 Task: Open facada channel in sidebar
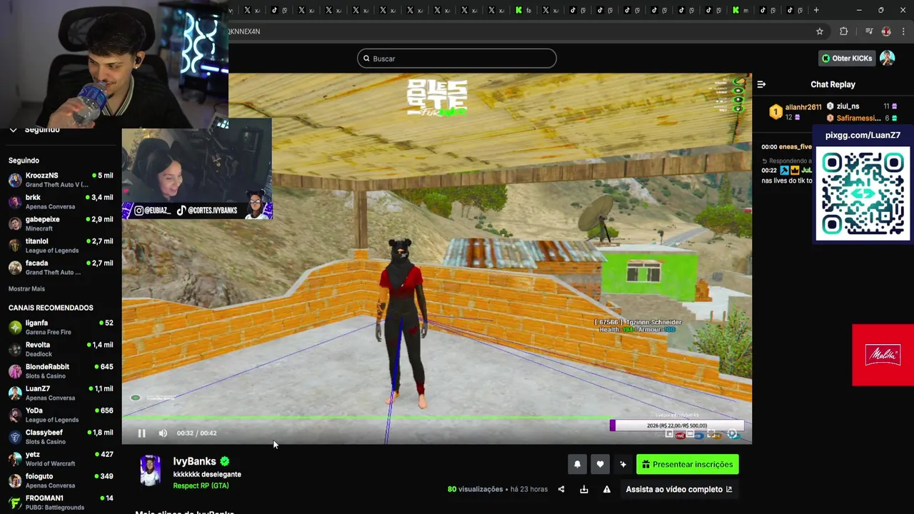click(x=61, y=268)
